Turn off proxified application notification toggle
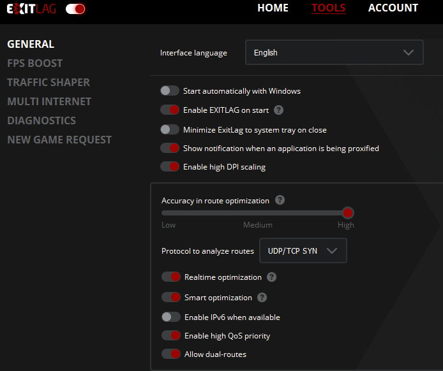Viewport: 443px width, 371px height. (x=170, y=148)
